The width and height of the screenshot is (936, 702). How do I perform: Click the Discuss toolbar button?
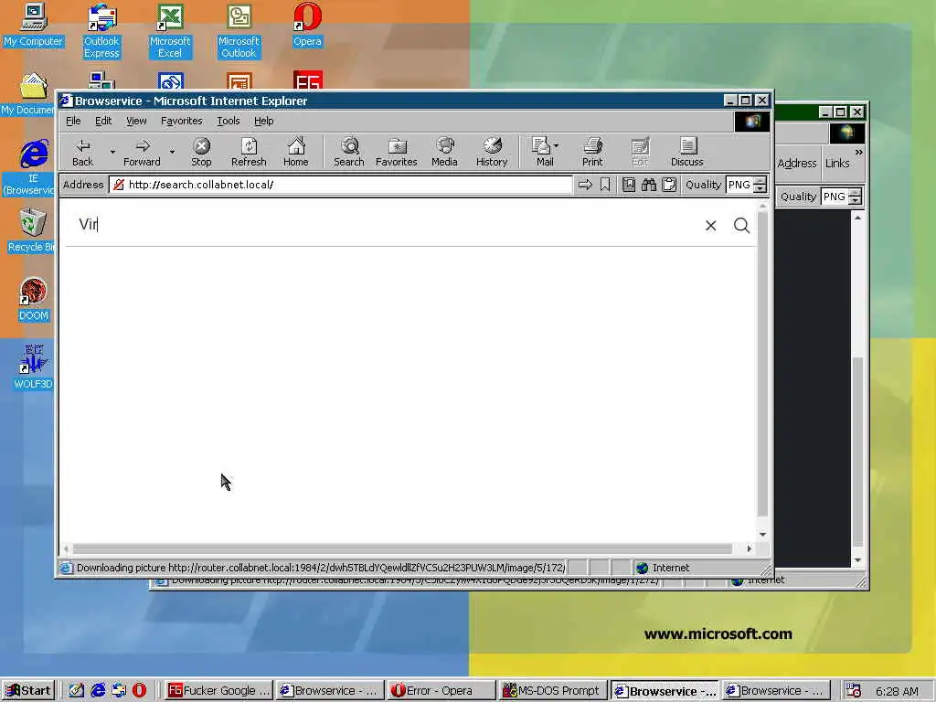[x=687, y=153]
